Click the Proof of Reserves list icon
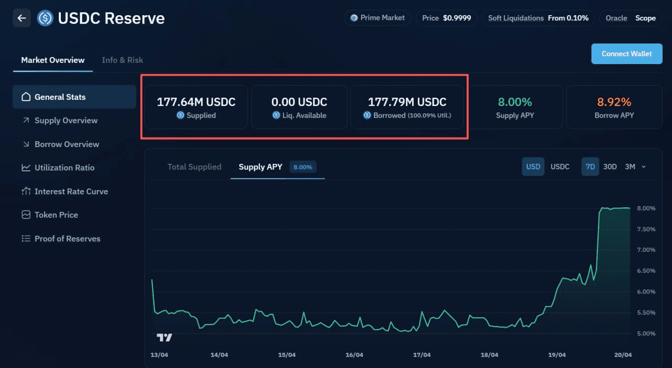 (26, 239)
